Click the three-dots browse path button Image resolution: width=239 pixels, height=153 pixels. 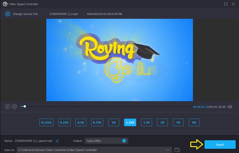(167, 150)
